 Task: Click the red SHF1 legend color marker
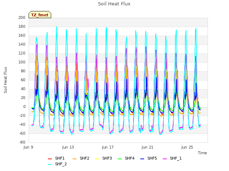50,159
